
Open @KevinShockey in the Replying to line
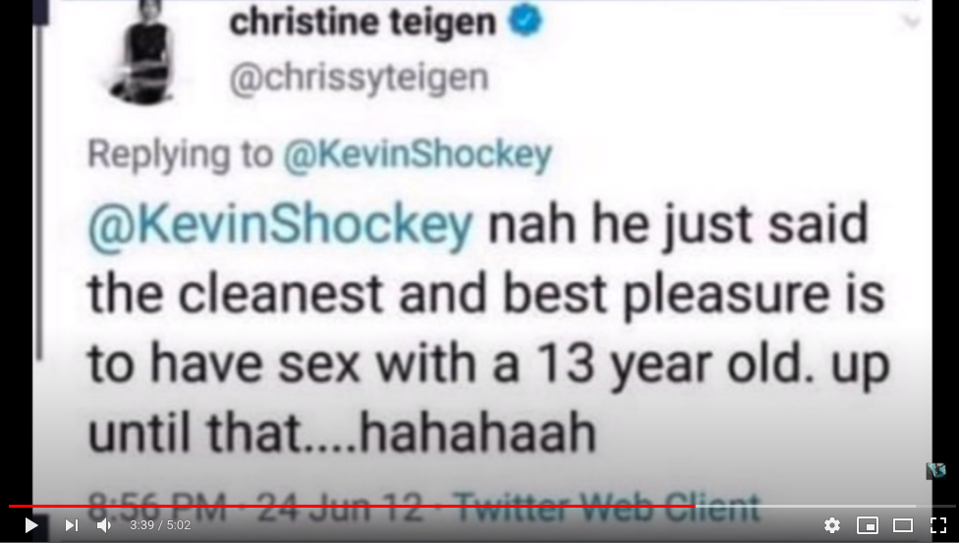click(x=418, y=154)
